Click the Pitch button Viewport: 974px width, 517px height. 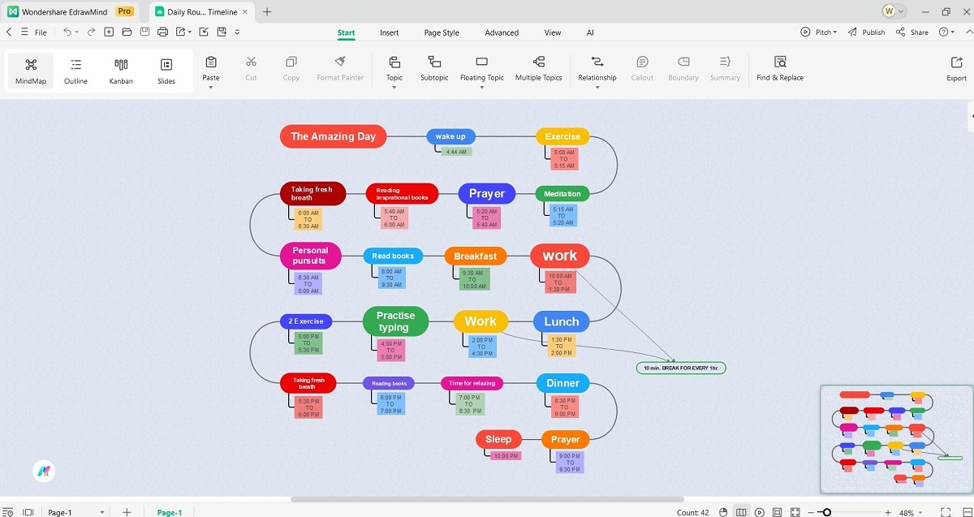[818, 32]
